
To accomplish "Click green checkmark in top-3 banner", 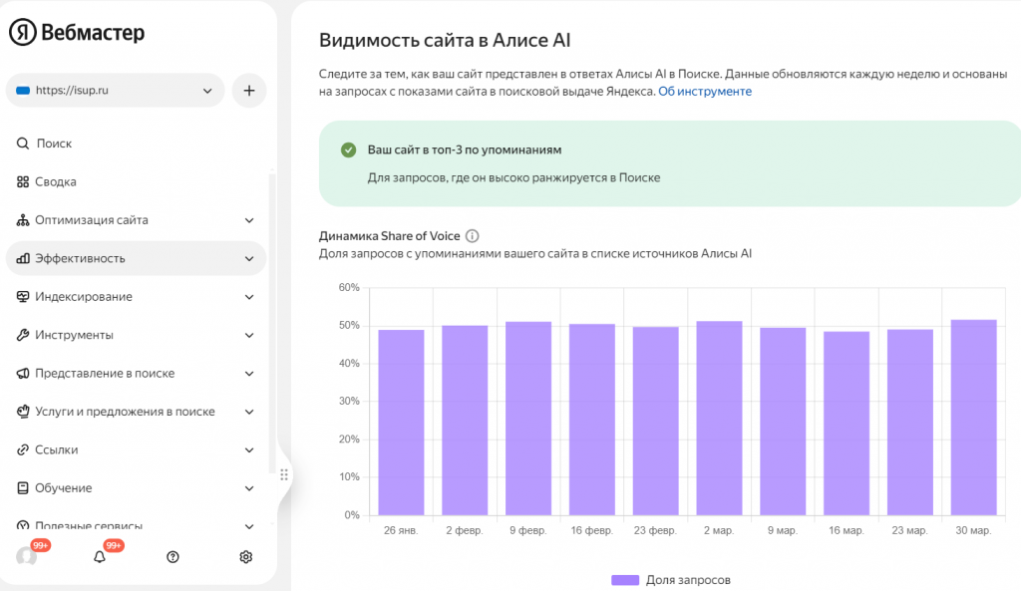I will (348, 150).
